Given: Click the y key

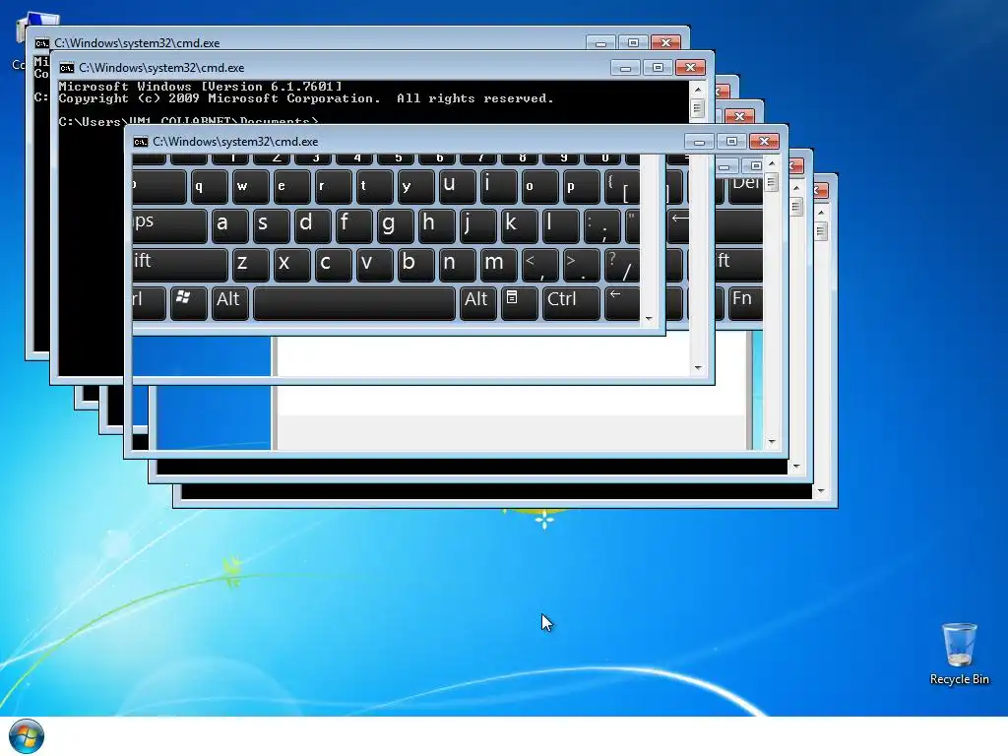Looking at the screenshot, I should pyautogui.click(x=415, y=186).
